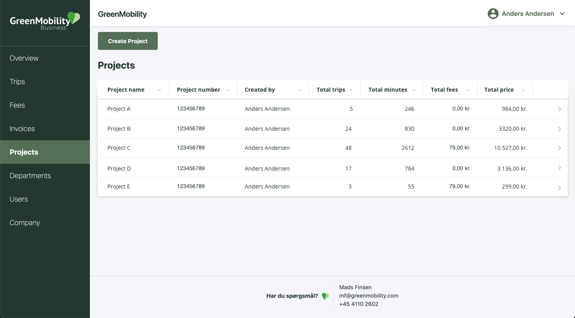This screenshot has width=575, height=318.
Task: Select the Projects sidebar item
Action: coord(45,152)
